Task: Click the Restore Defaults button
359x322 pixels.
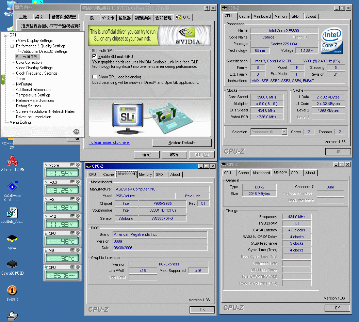Action: pos(182,143)
